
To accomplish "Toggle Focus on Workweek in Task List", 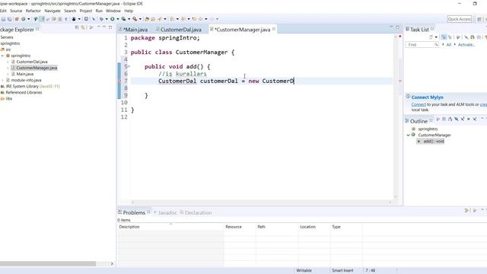I will pyautogui.click(x=458, y=37).
